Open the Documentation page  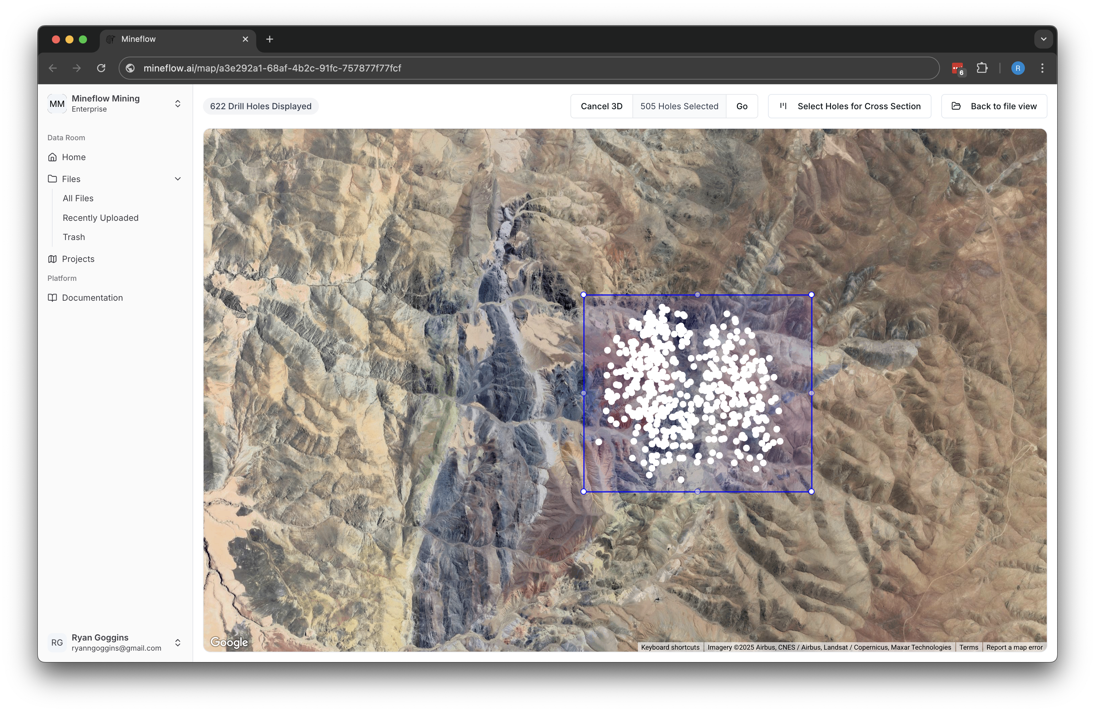click(92, 298)
